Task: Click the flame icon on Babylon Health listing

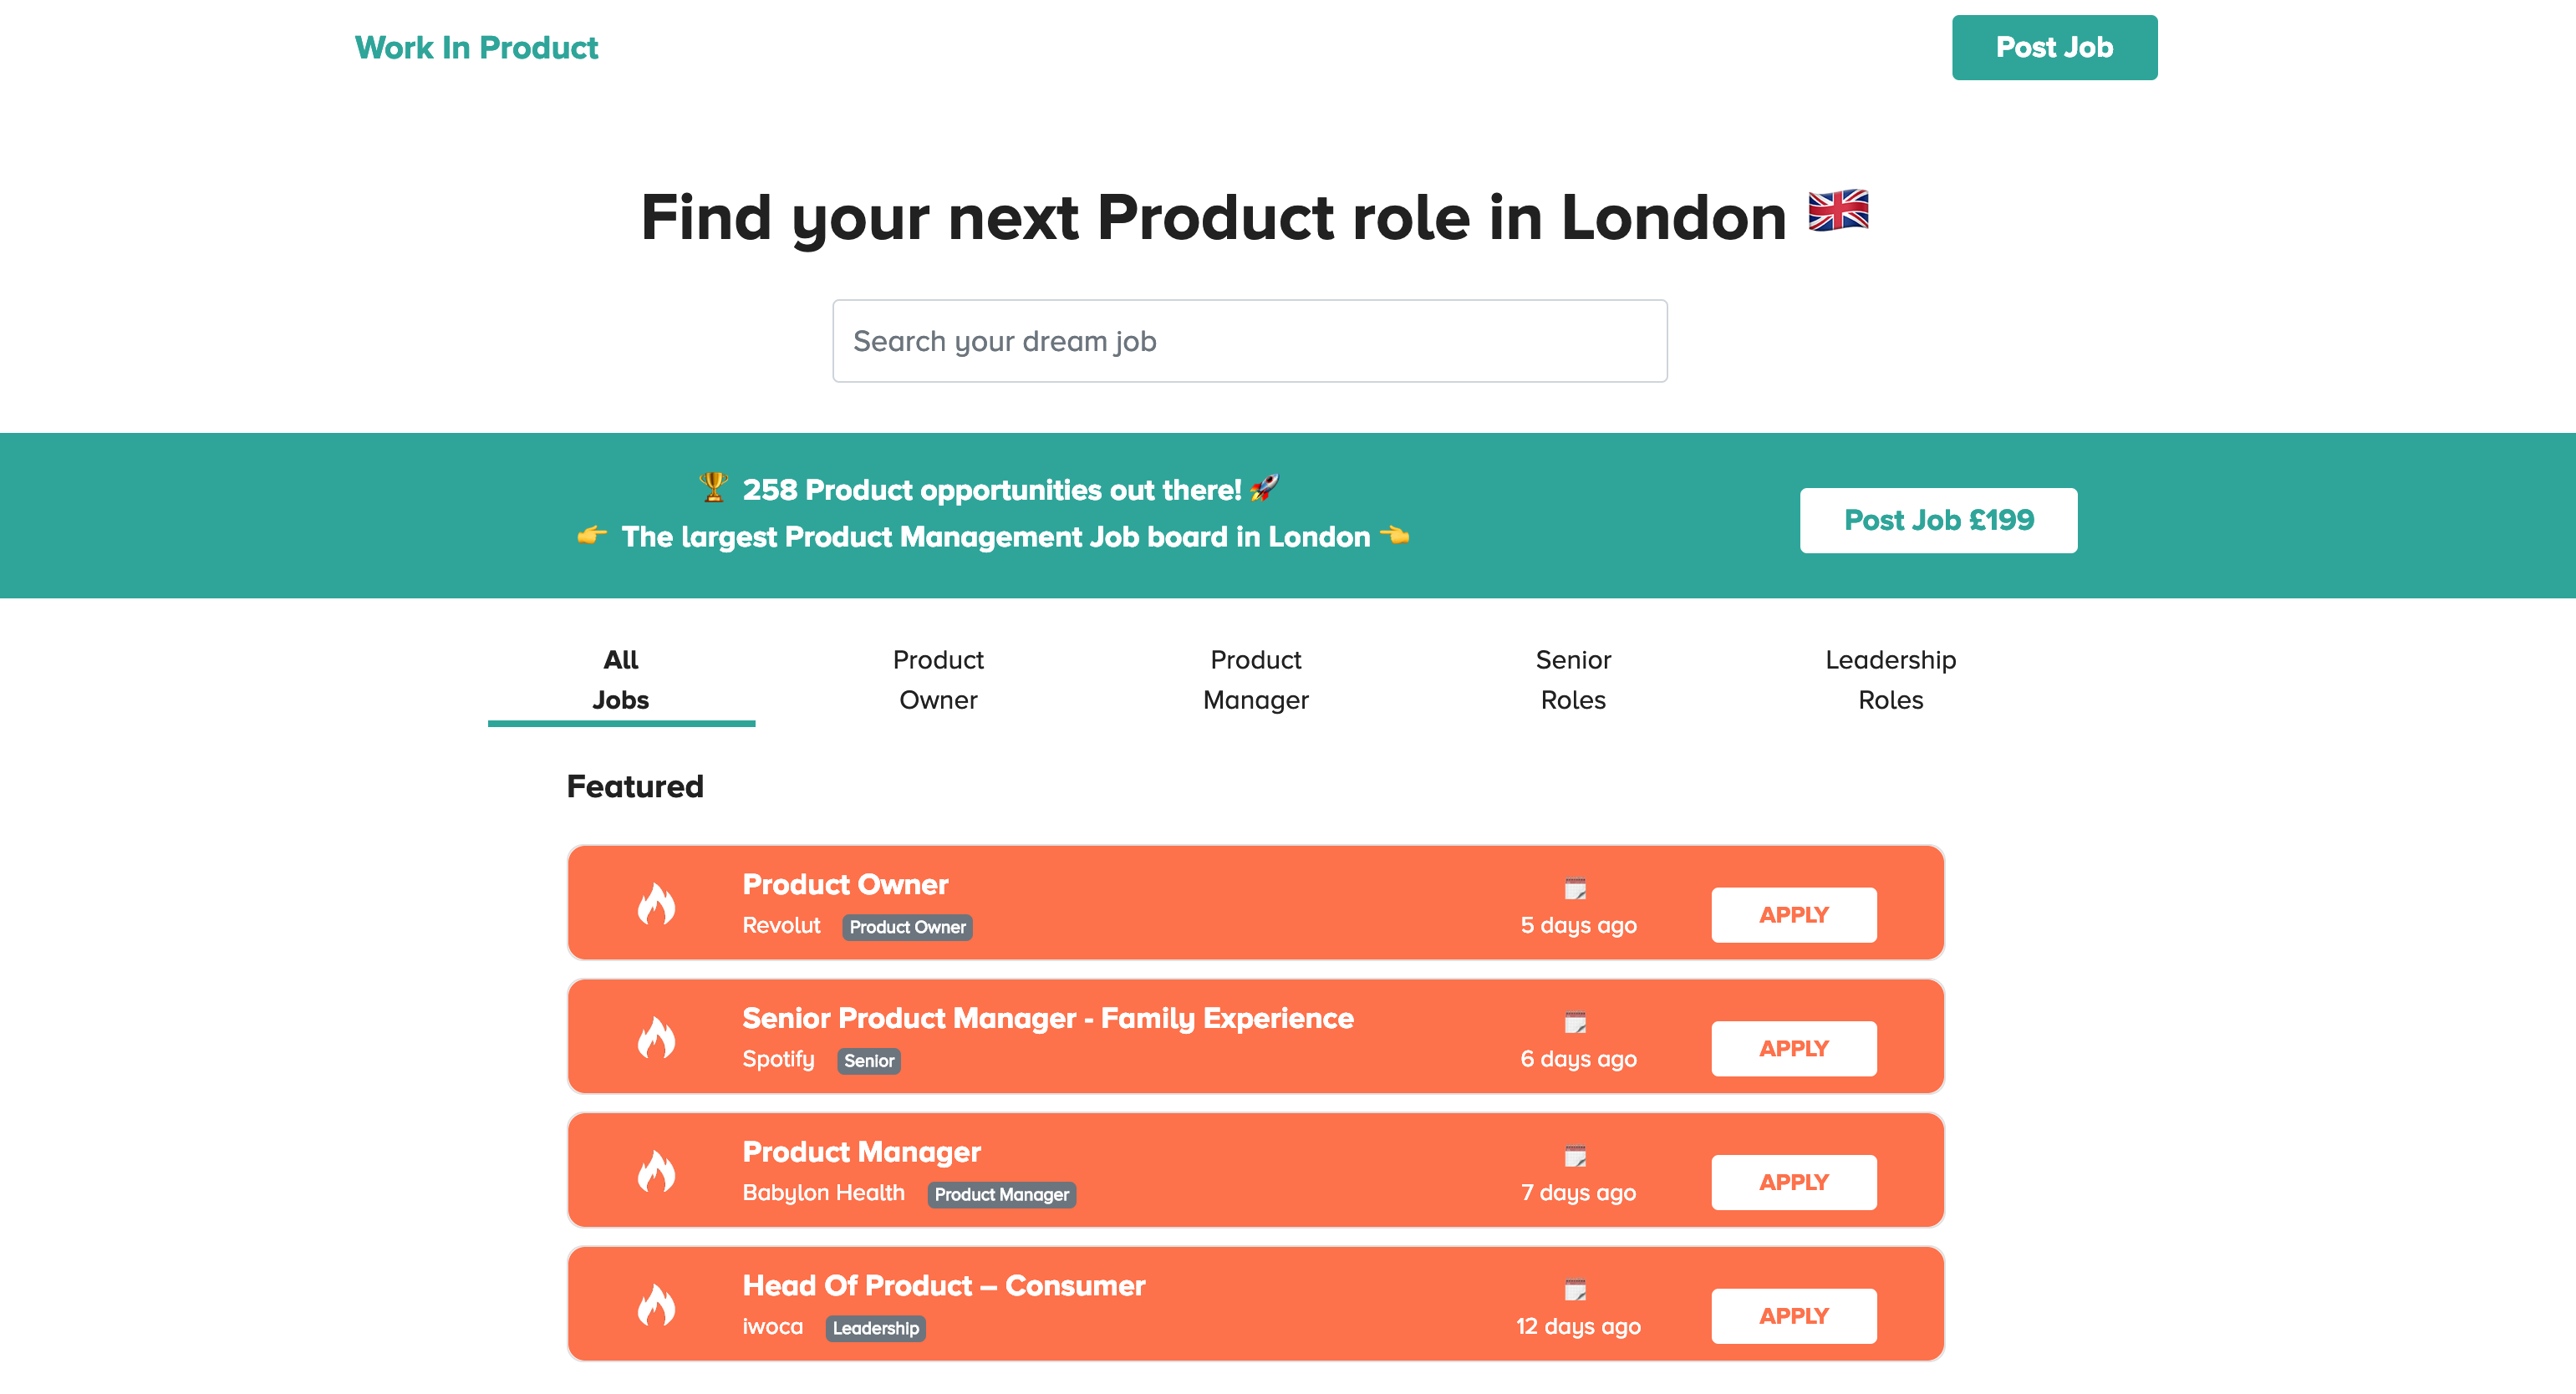Action: [x=656, y=1172]
